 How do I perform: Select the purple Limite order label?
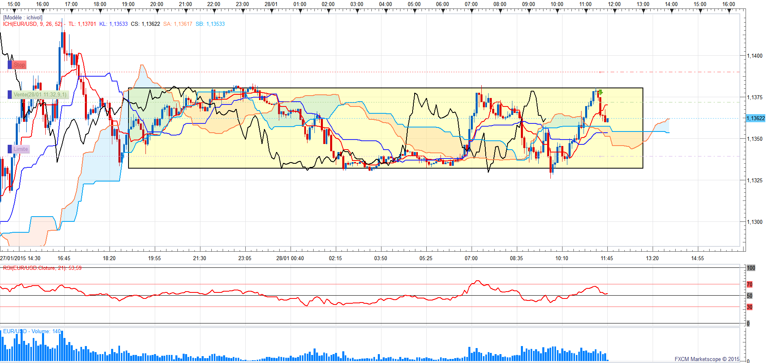point(21,149)
